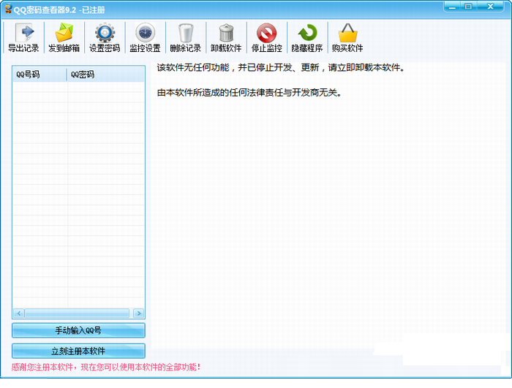Screen dimensions: 512x388
Task: Close the QQ密码查看器 window
Action: coord(490,7)
